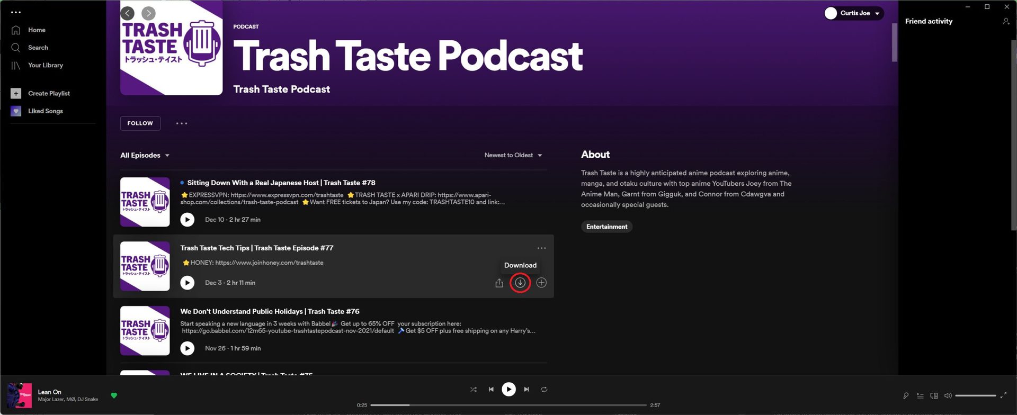Viewport: 1017px width, 415px height.
Task: Expand the All Episodes filter dropdown
Action: (x=145, y=156)
